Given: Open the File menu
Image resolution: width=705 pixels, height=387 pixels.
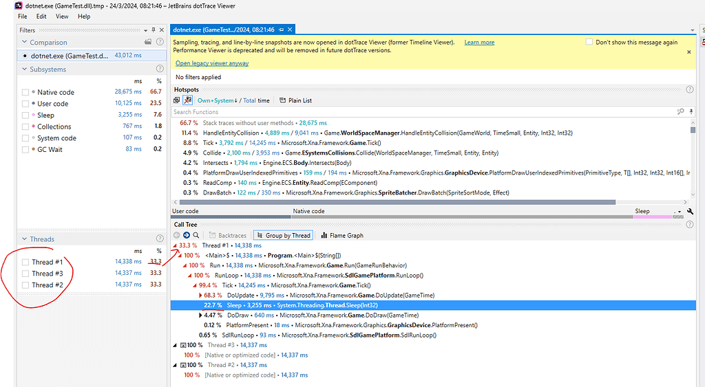Looking at the screenshot, I should [x=23, y=16].
